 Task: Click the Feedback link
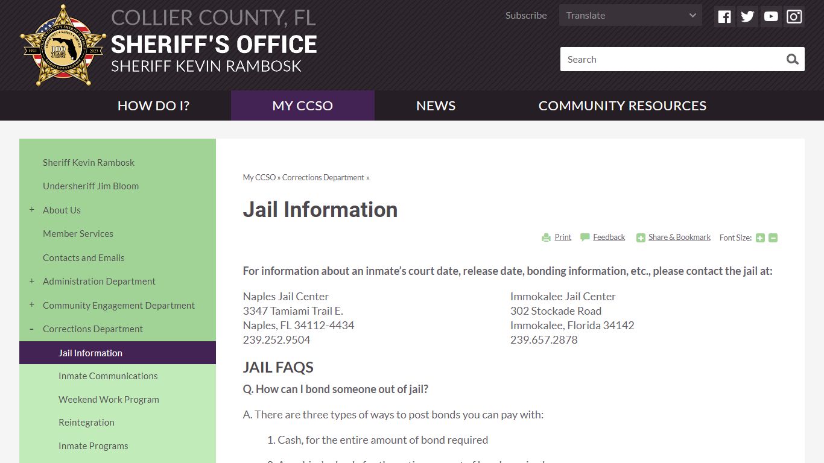(x=609, y=238)
